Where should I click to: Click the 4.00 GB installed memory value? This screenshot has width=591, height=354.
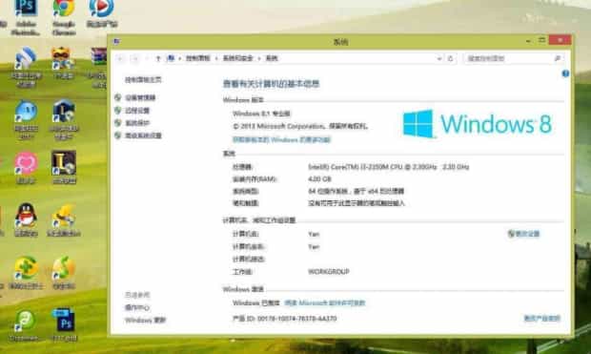319,178
